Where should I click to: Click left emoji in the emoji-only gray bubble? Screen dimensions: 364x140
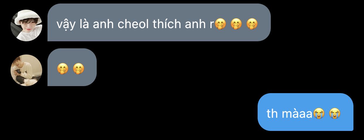coord(63,69)
